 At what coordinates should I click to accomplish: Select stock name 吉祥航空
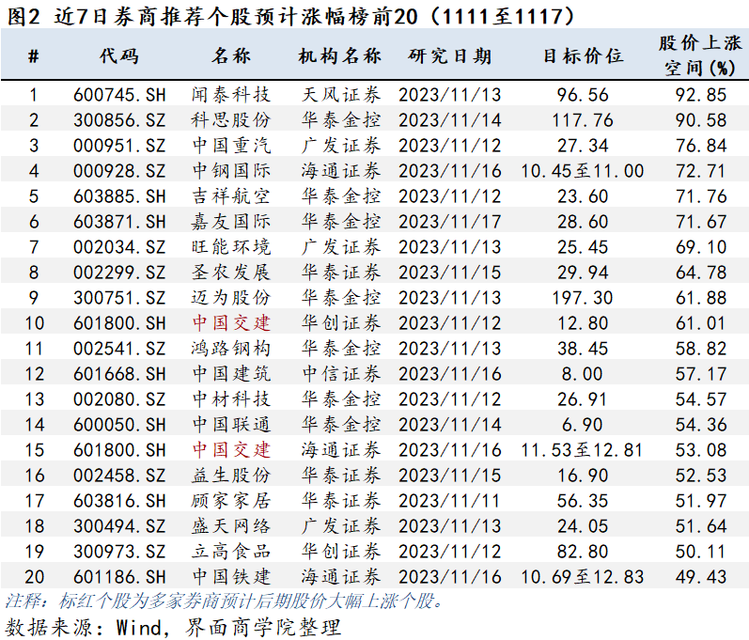[231, 195]
